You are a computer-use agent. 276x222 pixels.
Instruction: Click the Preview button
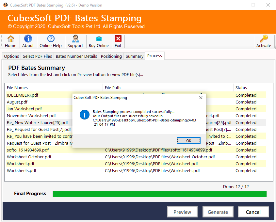point(182,212)
